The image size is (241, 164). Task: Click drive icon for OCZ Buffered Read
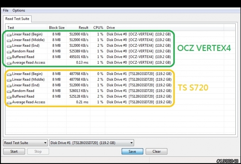[x=9, y=58]
